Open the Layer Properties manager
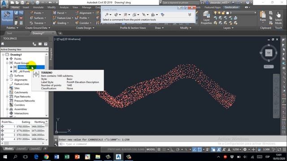This screenshot has width=287, height=161. [206, 17]
